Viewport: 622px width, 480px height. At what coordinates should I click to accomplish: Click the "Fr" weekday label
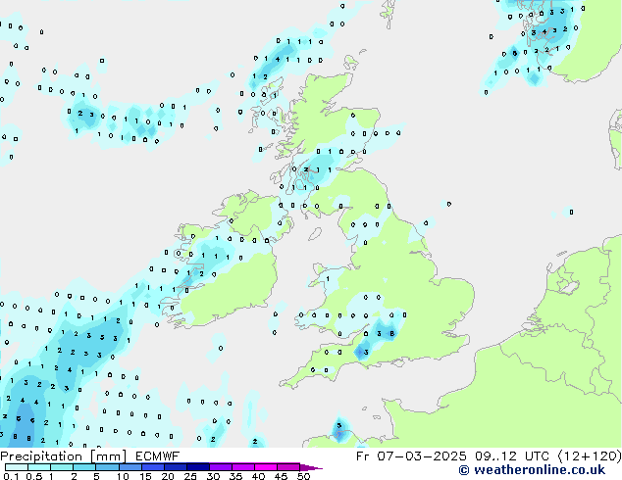362,456
